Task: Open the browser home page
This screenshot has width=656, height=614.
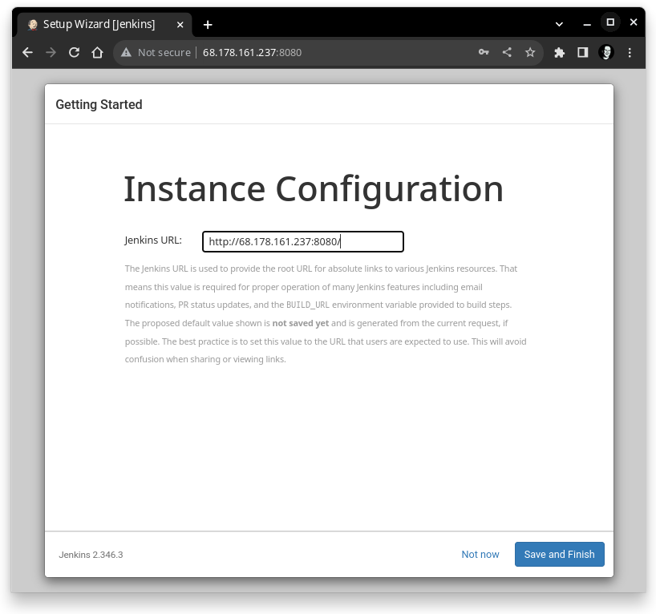Action: 98,52
